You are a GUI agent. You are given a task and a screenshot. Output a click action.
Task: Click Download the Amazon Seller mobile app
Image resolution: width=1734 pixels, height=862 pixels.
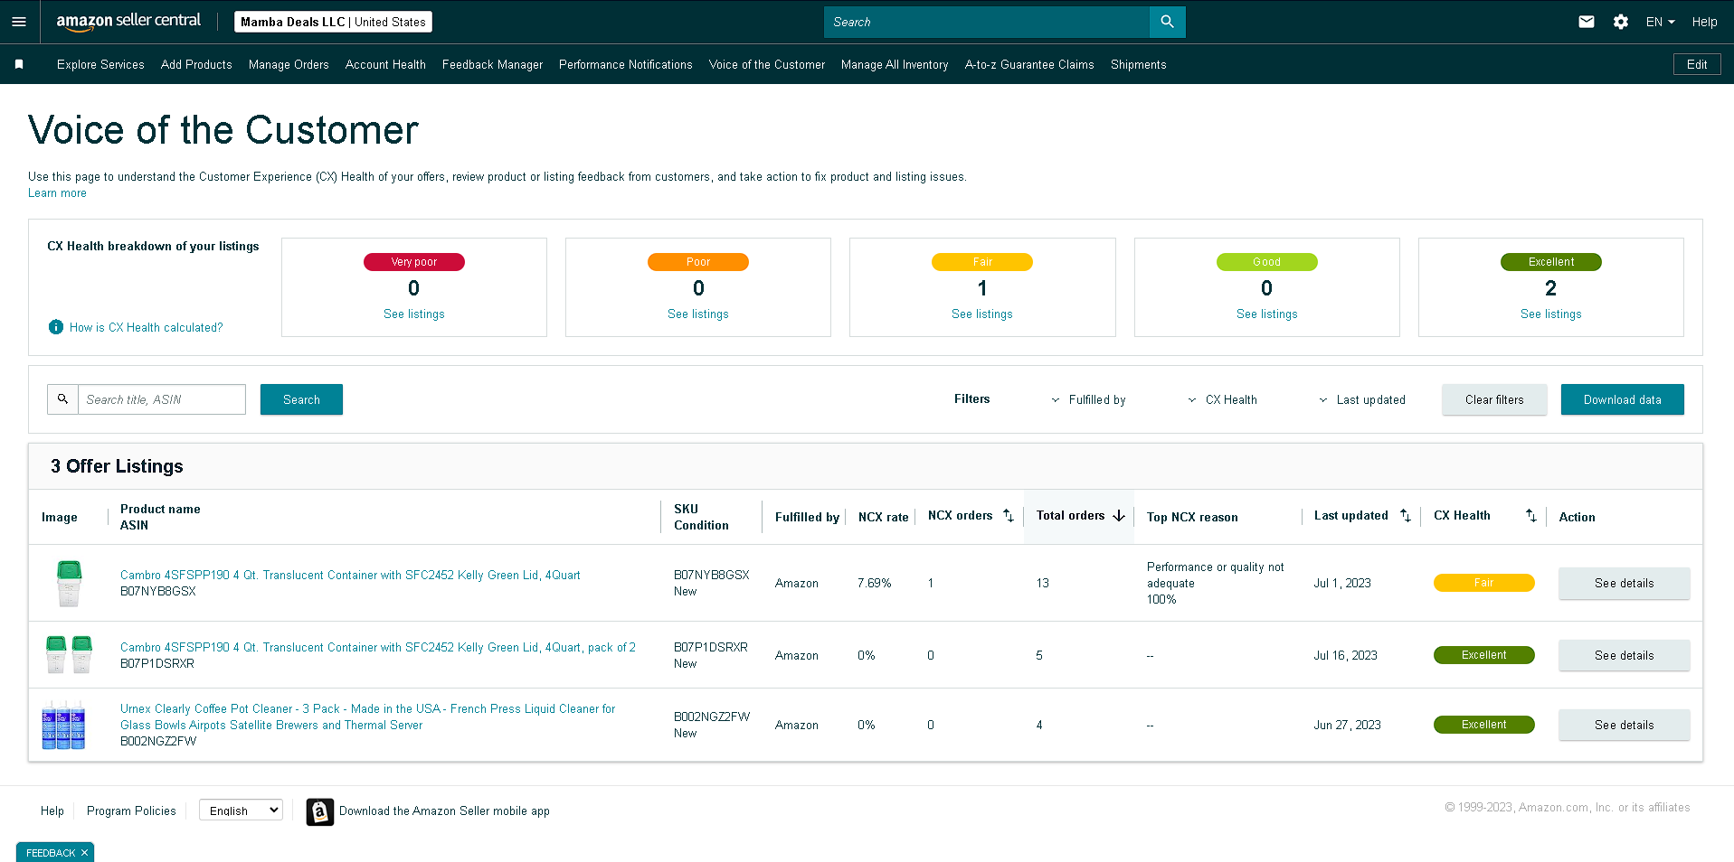coord(444,810)
